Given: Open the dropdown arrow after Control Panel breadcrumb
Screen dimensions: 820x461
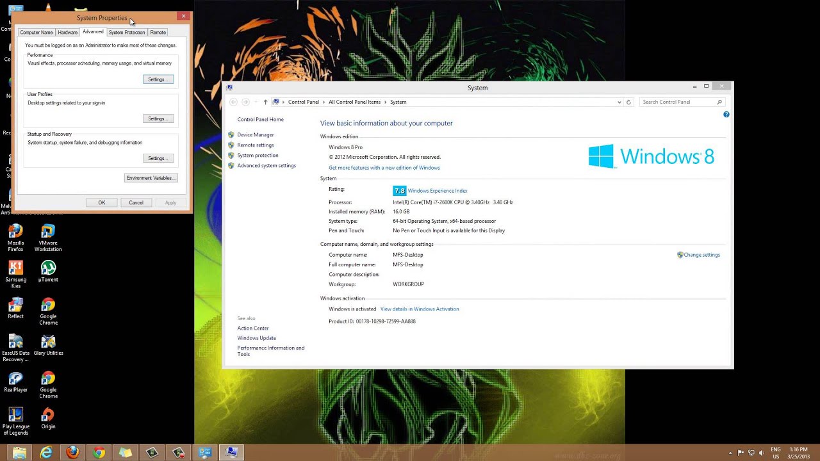Looking at the screenshot, I should click(x=324, y=102).
